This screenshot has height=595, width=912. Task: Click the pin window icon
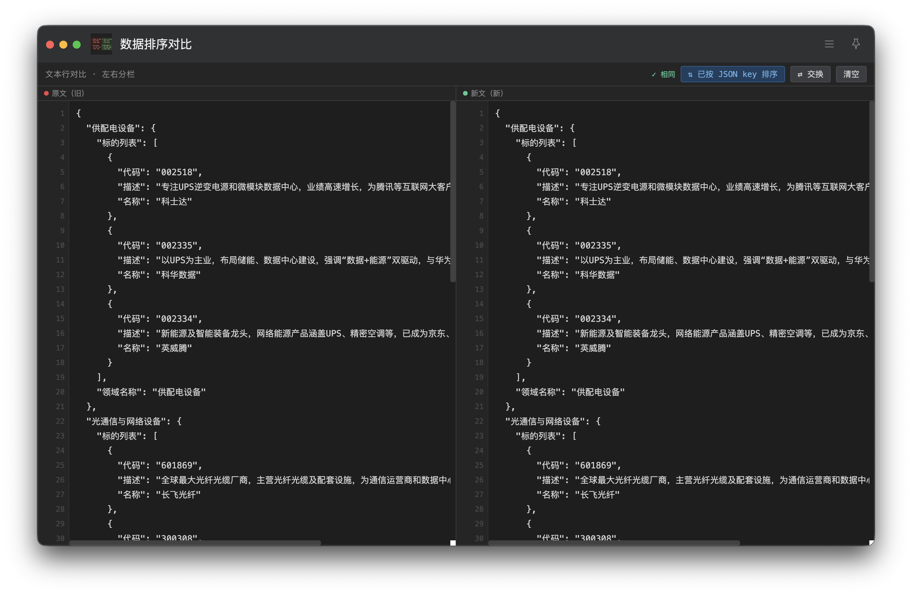[x=856, y=44]
